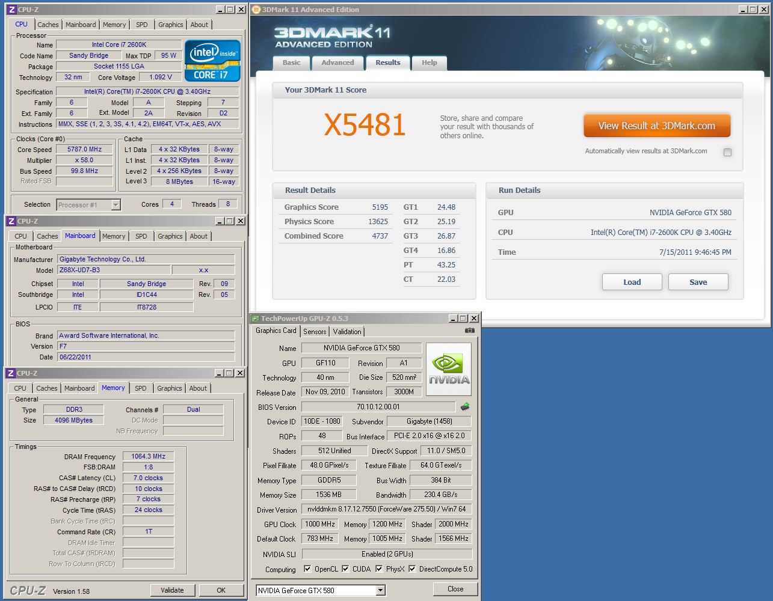Image resolution: width=773 pixels, height=601 pixels.
Task: Select the Results tab in 3DMark 11
Action: click(x=388, y=63)
